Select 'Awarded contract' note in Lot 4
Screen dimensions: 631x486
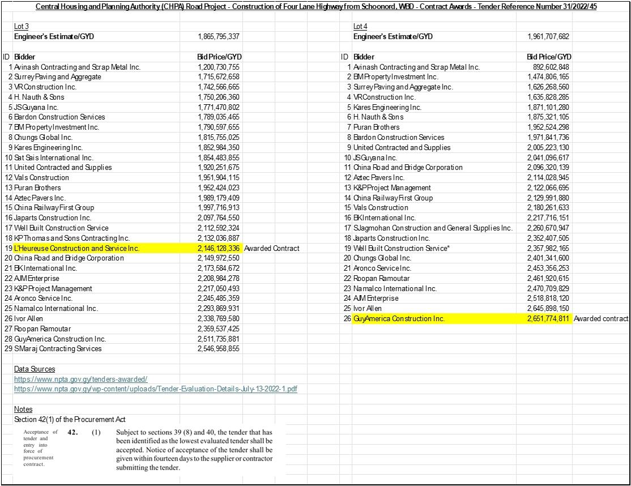coord(601,319)
